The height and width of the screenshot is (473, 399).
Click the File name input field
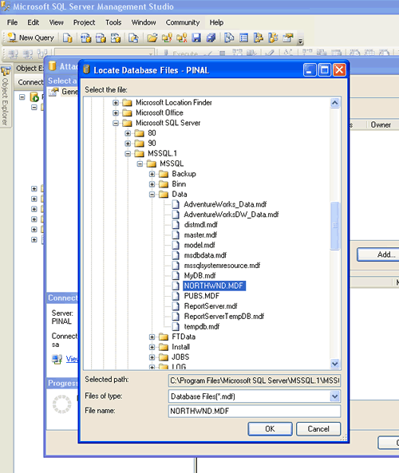coord(255,411)
